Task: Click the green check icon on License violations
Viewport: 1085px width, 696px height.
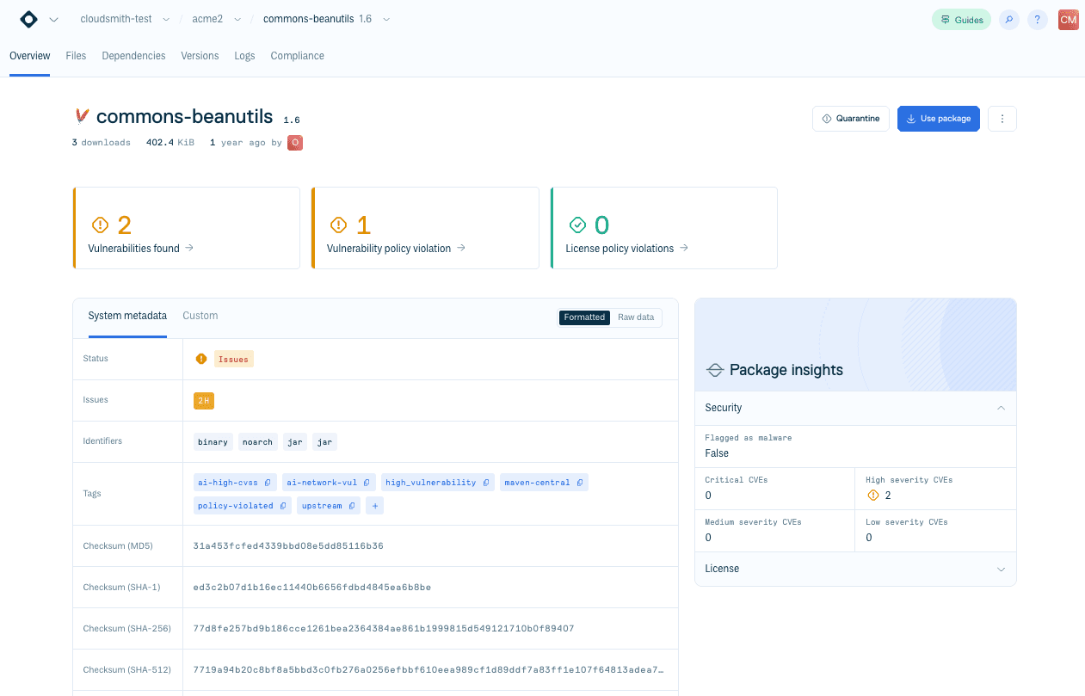Action: (x=577, y=225)
